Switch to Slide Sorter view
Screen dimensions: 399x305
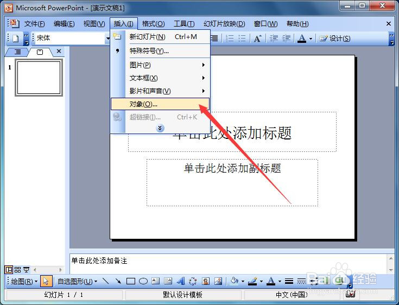tap(17, 269)
